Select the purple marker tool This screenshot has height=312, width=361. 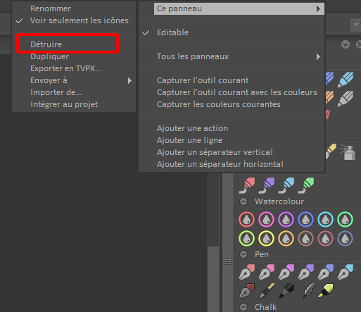tap(267, 185)
